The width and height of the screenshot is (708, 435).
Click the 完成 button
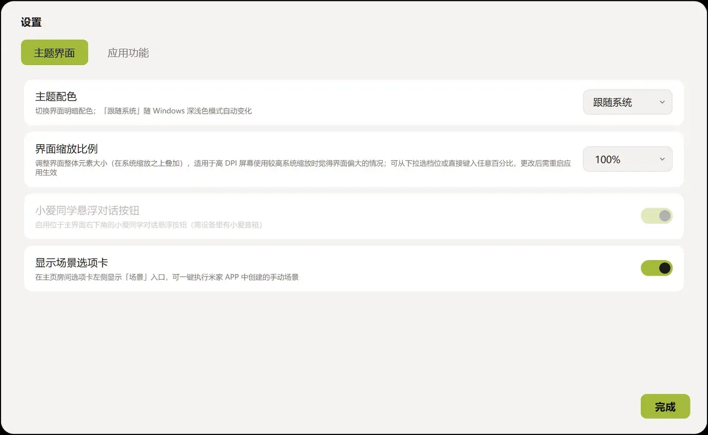[x=665, y=406]
